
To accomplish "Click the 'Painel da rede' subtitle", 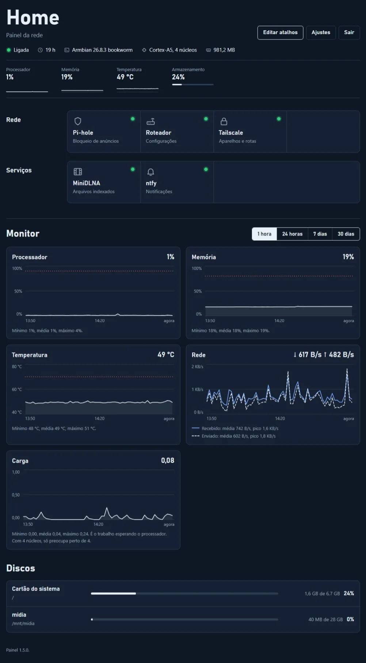I will [24, 35].
